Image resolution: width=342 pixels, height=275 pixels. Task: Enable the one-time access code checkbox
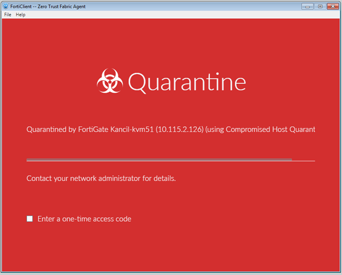(30, 218)
